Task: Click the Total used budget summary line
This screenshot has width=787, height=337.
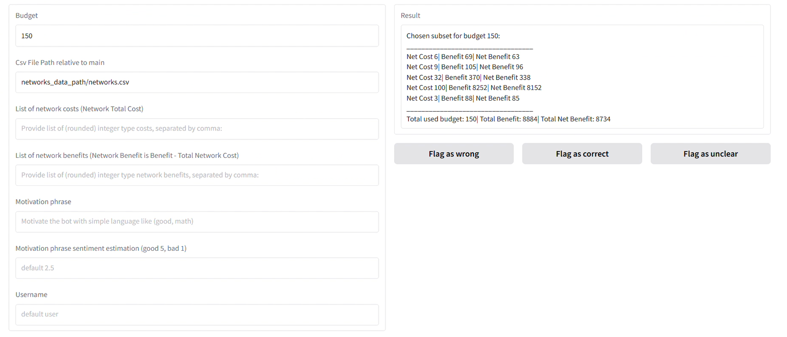Action: pos(508,119)
